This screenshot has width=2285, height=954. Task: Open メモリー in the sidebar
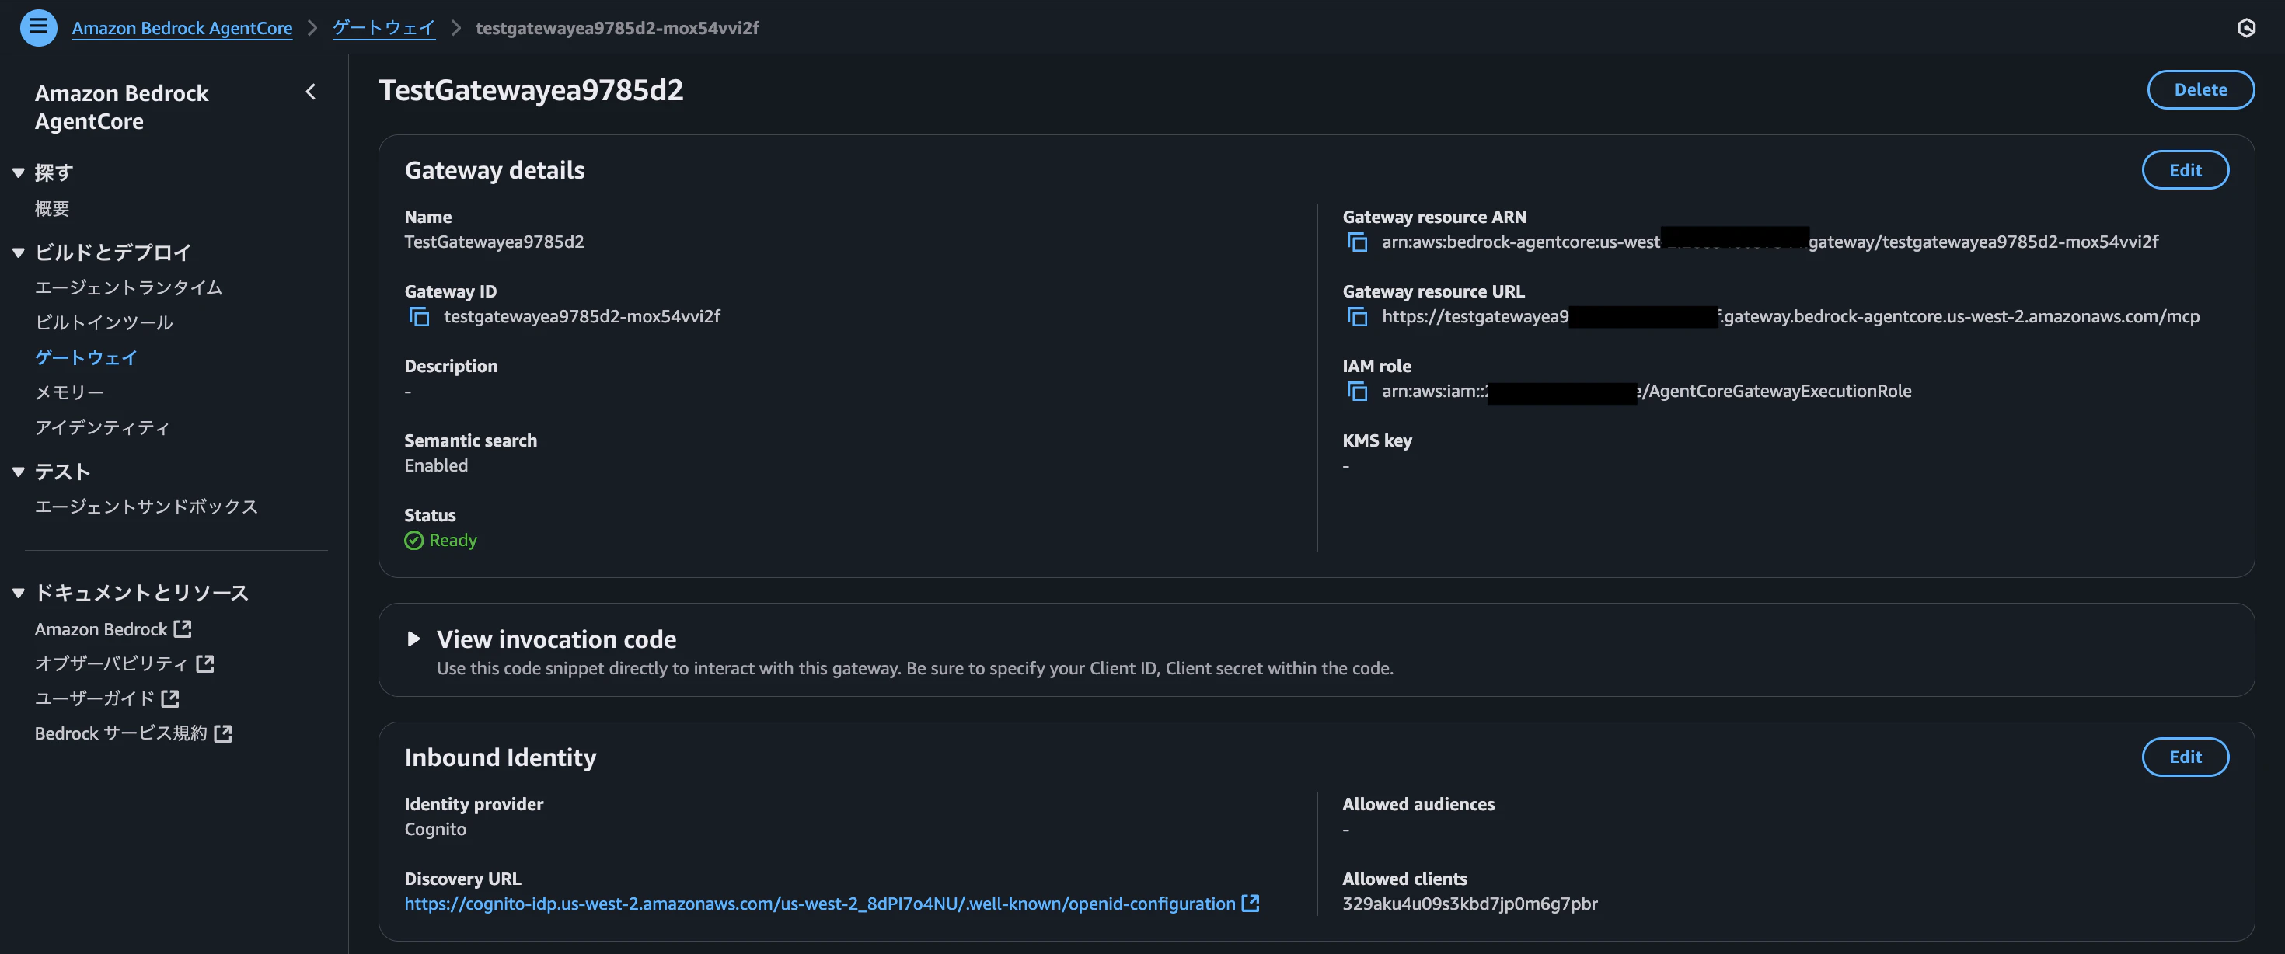point(69,393)
